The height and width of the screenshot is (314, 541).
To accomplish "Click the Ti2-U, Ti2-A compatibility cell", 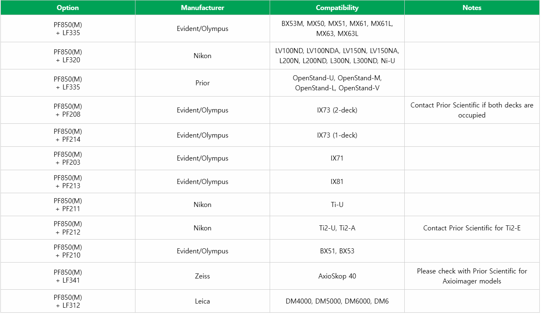I will (x=337, y=228).
